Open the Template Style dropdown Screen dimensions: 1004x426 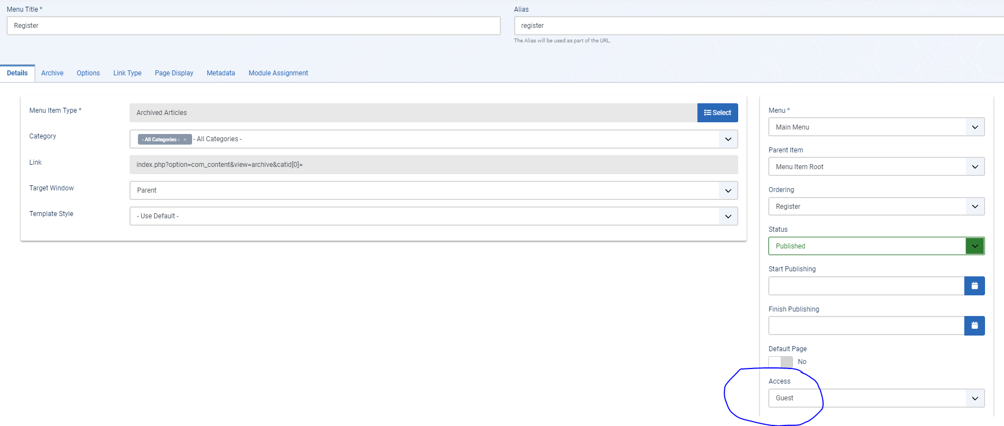[434, 216]
